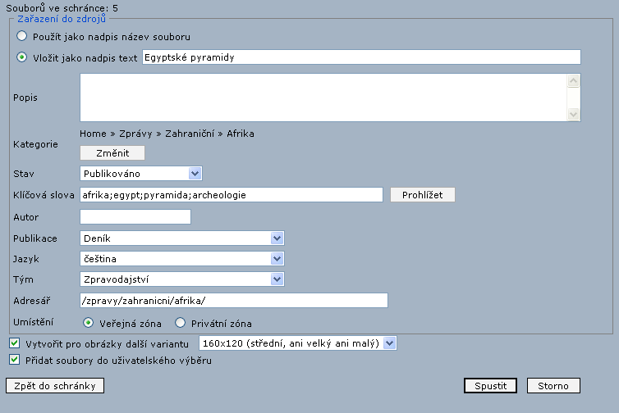The height and width of the screenshot is (413, 619).
Task: Select 'Použít jako nadpis název souboru' radio button
Action: click(22, 37)
